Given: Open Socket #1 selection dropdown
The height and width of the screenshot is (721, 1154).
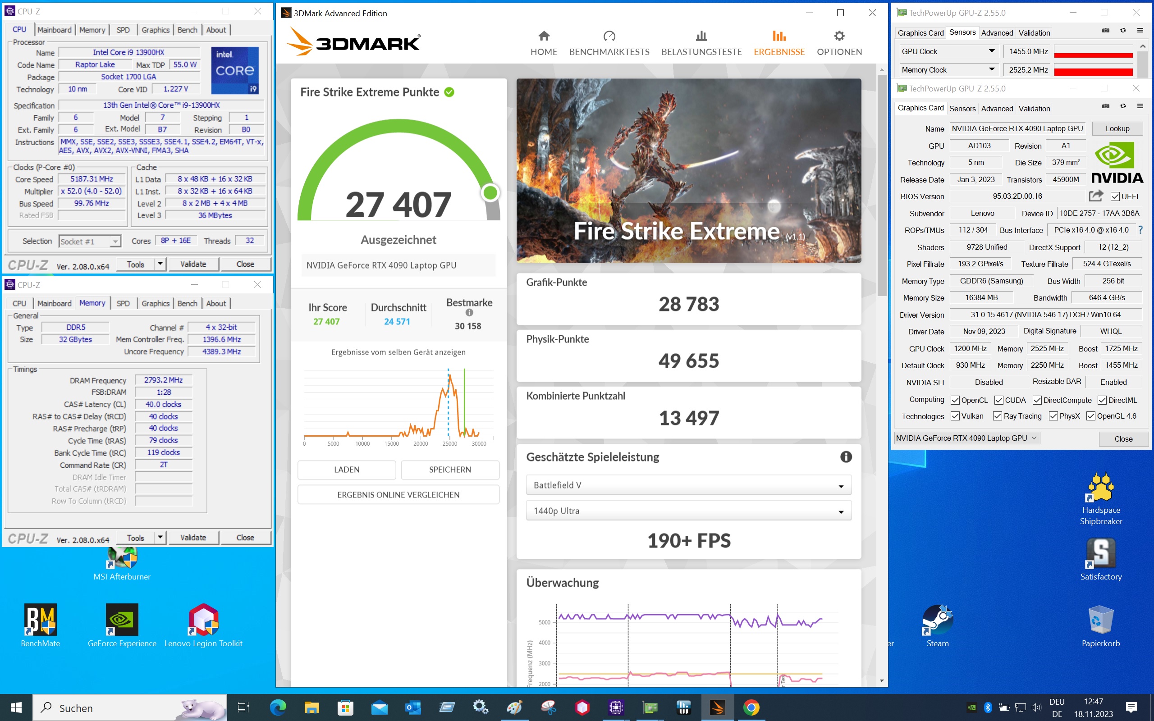Looking at the screenshot, I should [x=90, y=241].
